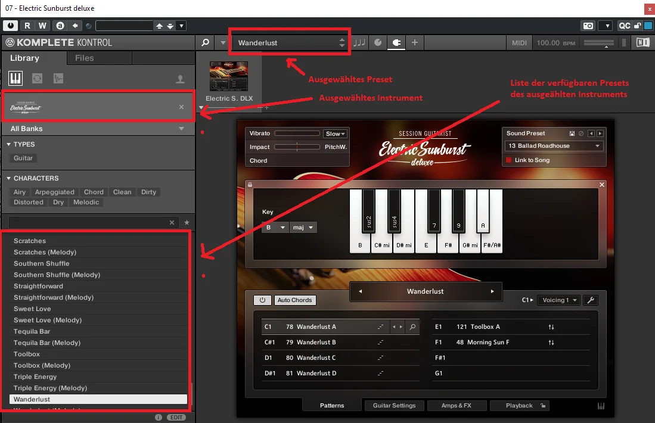Click the wrench settings icon near Voicing
The width and height of the screenshot is (655, 423).
[x=591, y=300]
